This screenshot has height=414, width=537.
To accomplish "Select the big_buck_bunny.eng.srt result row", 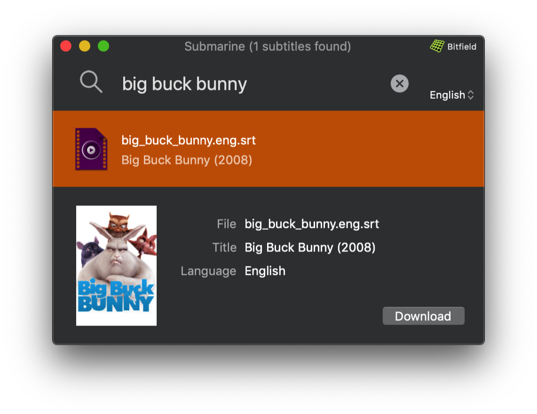I will pyautogui.click(x=268, y=149).
